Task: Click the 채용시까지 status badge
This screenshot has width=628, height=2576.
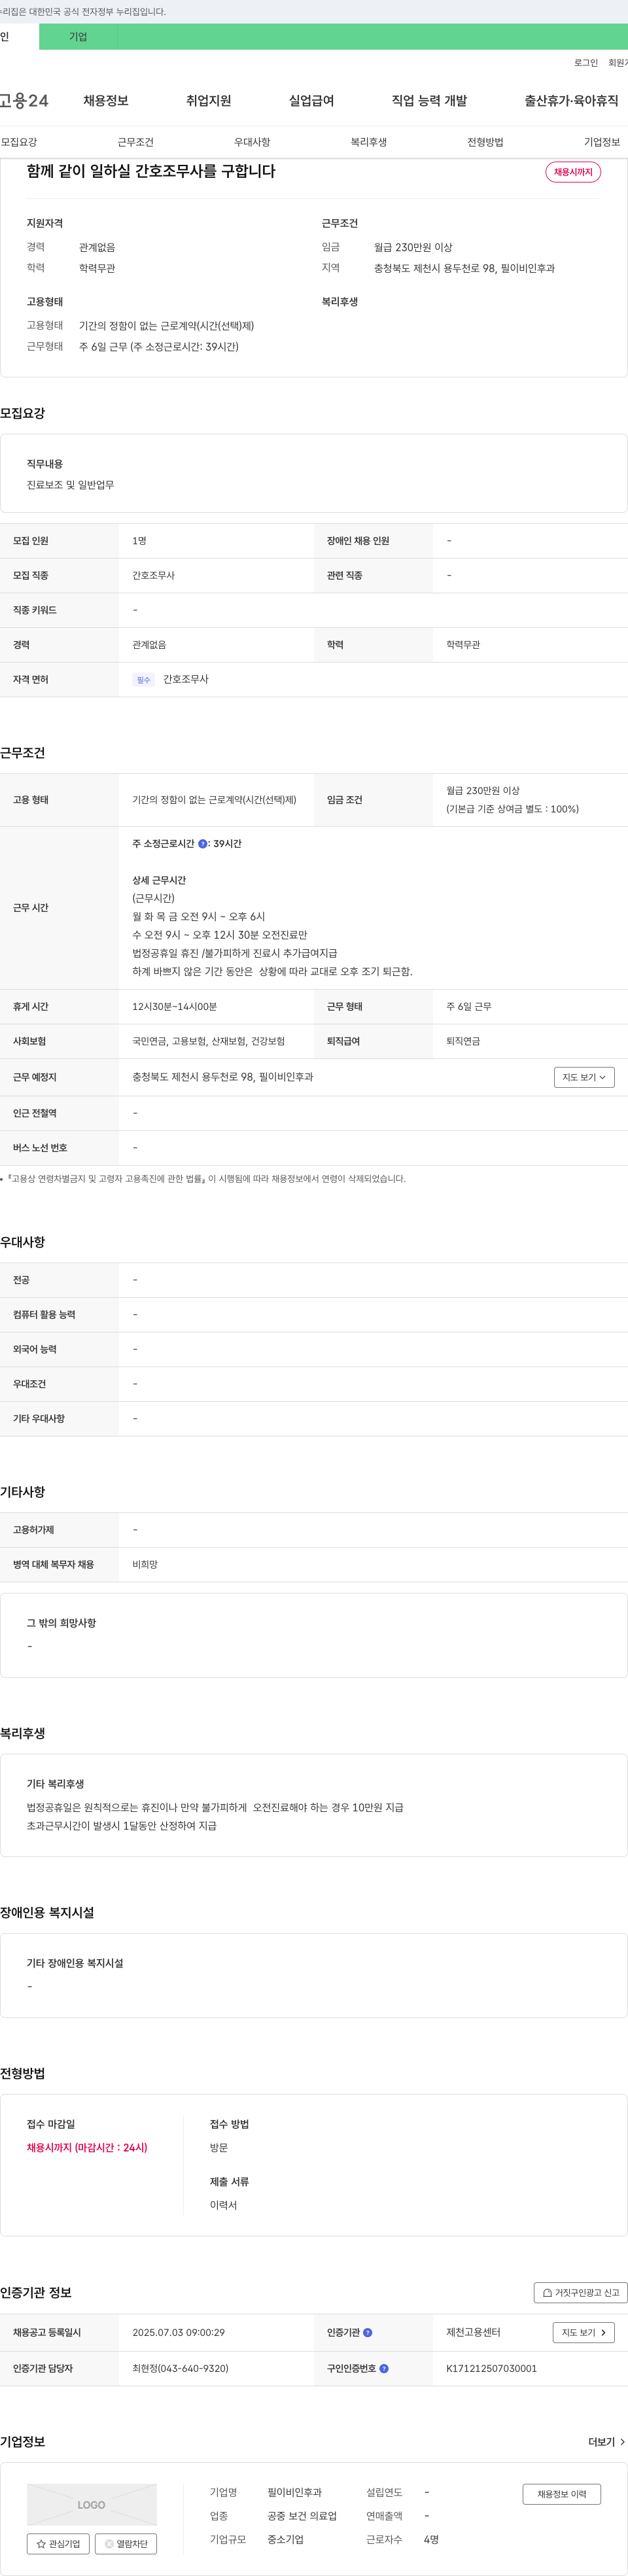Action: (573, 172)
